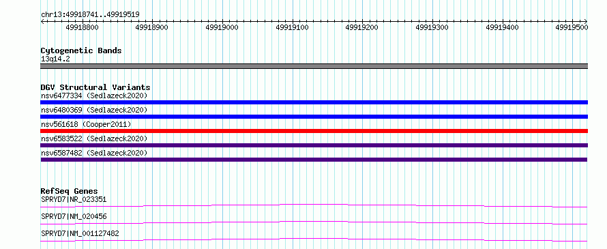Click the red bar for nsv561618
This screenshot has width=607, height=249.
pyautogui.click(x=314, y=131)
